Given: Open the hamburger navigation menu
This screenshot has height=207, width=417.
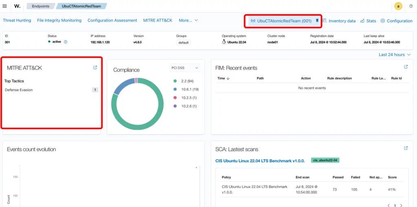Looking at the screenshot, I should point(4,6).
